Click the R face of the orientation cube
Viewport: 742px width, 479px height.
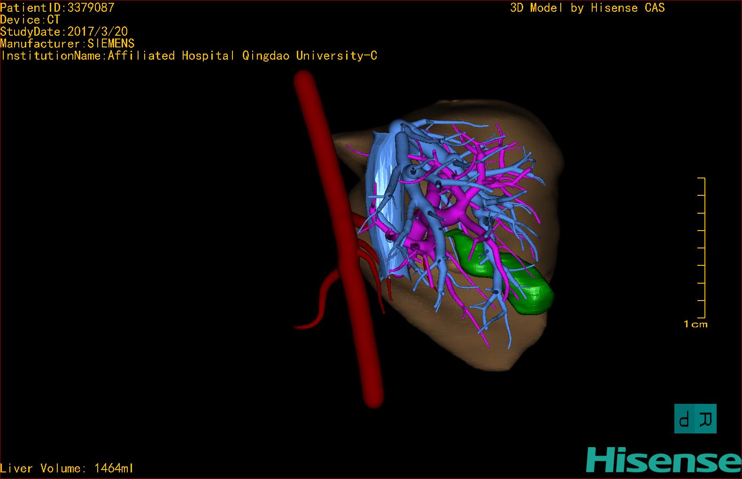[706, 418]
